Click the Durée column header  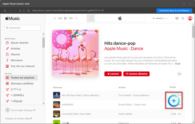tap(173, 87)
